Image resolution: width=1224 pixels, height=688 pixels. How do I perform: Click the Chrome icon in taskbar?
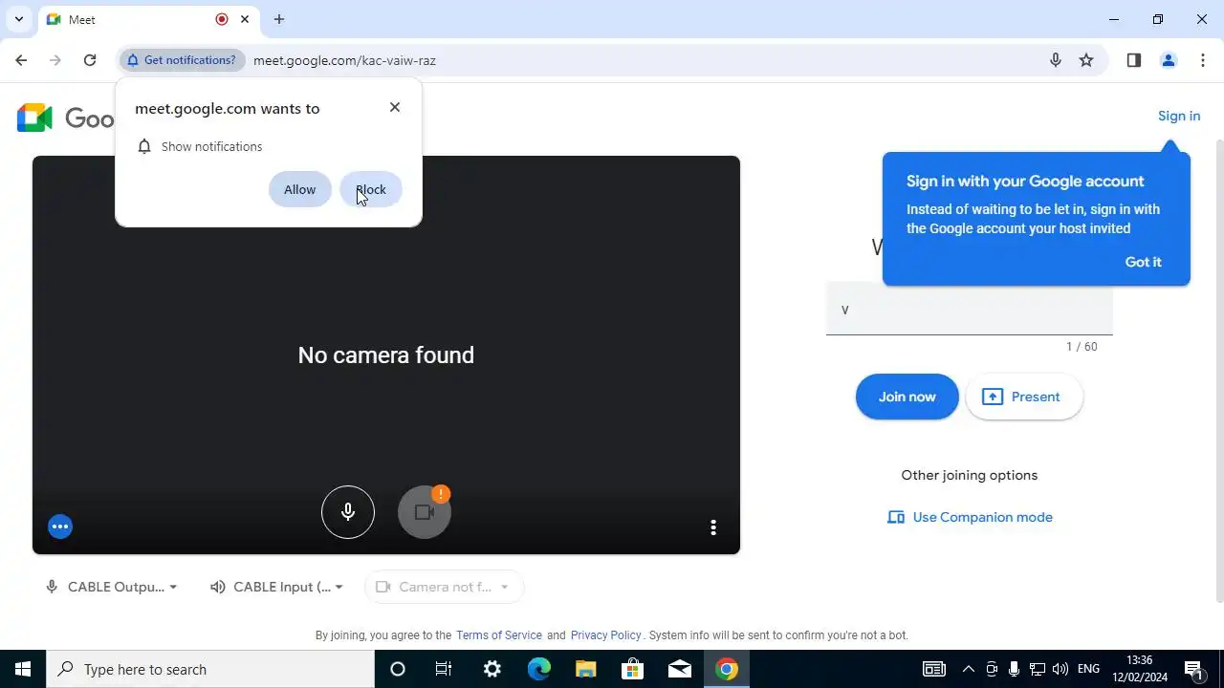(x=727, y=669)
